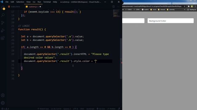The width and height of the screenshot is (197, 110).
Task: Click 'let b' declaration on line 25
Action: coord(25,40)
